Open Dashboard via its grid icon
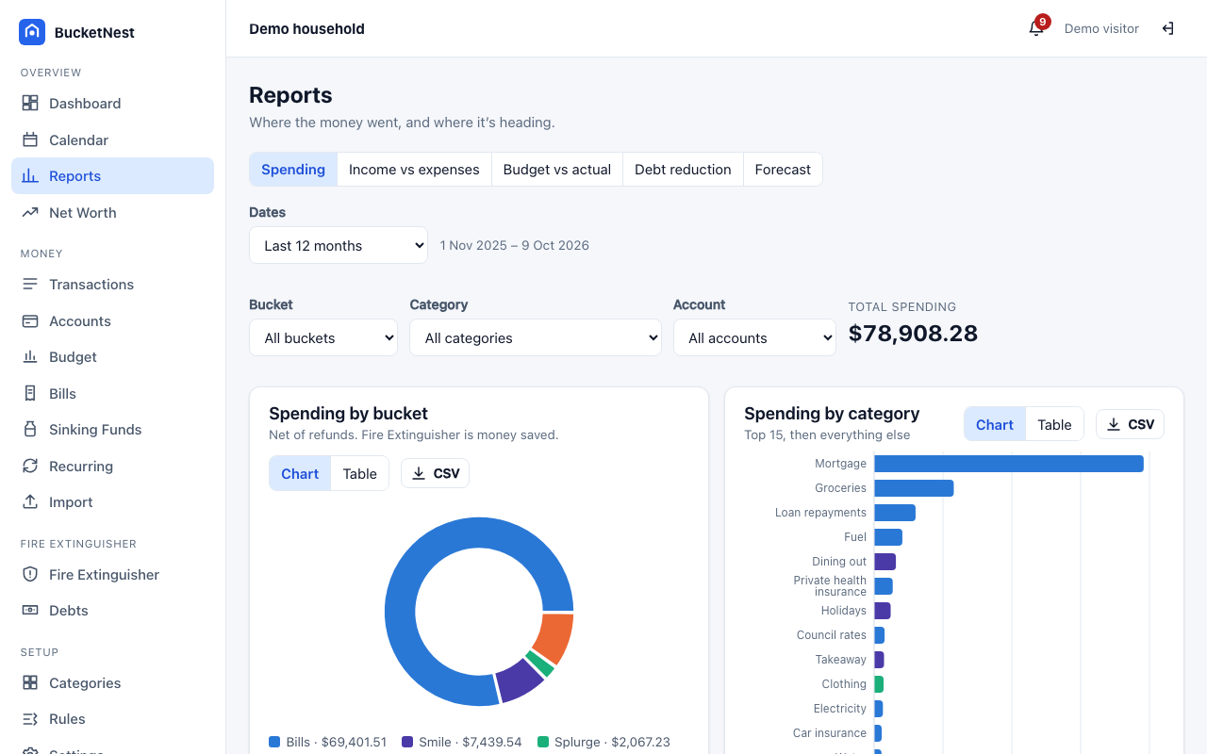 click(x=30, y=103)
